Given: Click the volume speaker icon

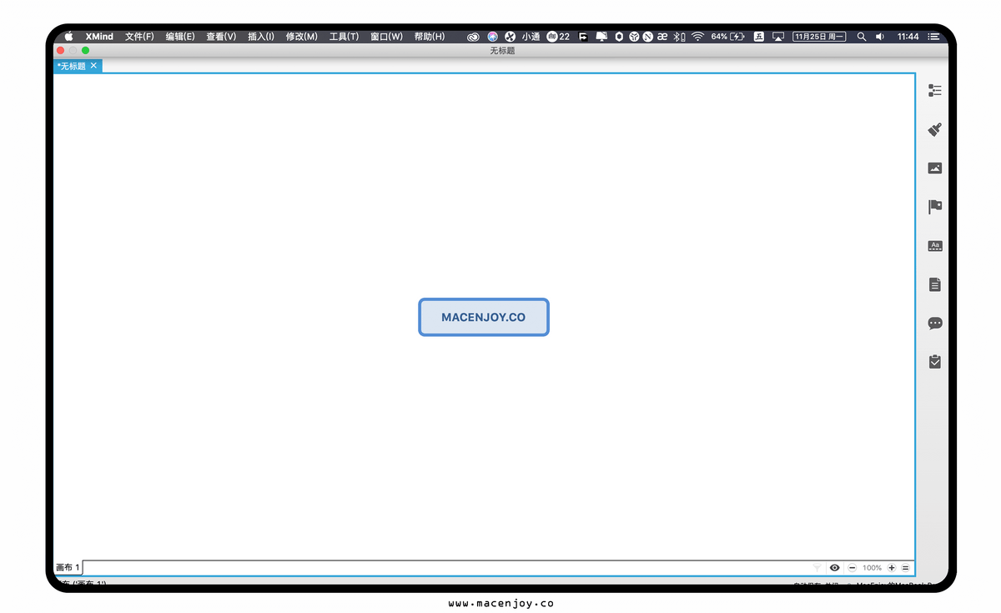Looking at the screenshot, I should pyautogui.click(x=879, y=37).
